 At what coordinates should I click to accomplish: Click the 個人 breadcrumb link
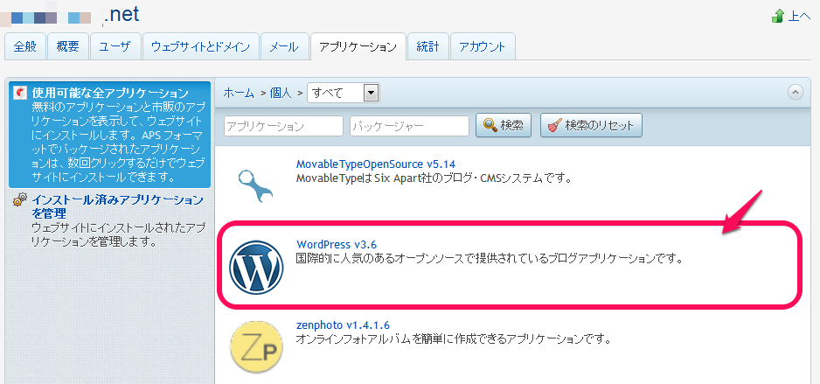(281, 93)
